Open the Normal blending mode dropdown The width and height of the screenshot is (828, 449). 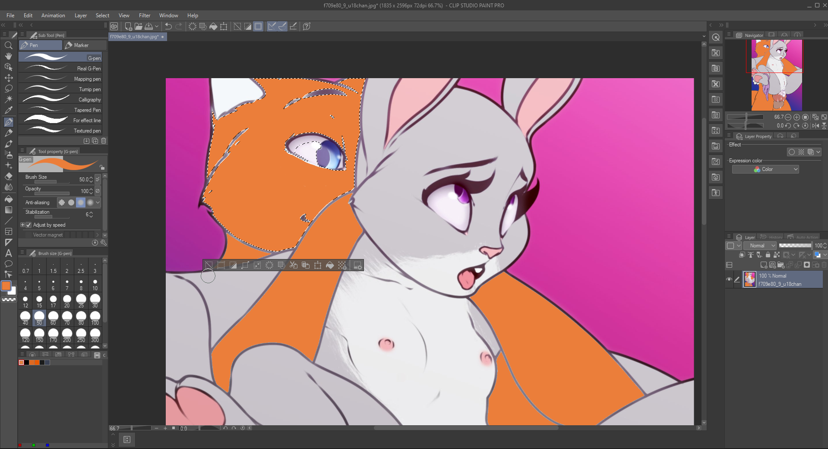click(760, 246)
